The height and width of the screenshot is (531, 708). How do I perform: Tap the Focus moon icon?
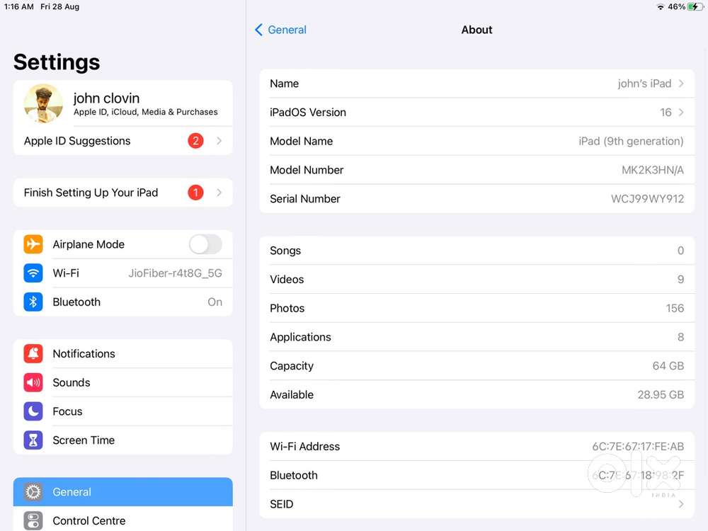33,411
